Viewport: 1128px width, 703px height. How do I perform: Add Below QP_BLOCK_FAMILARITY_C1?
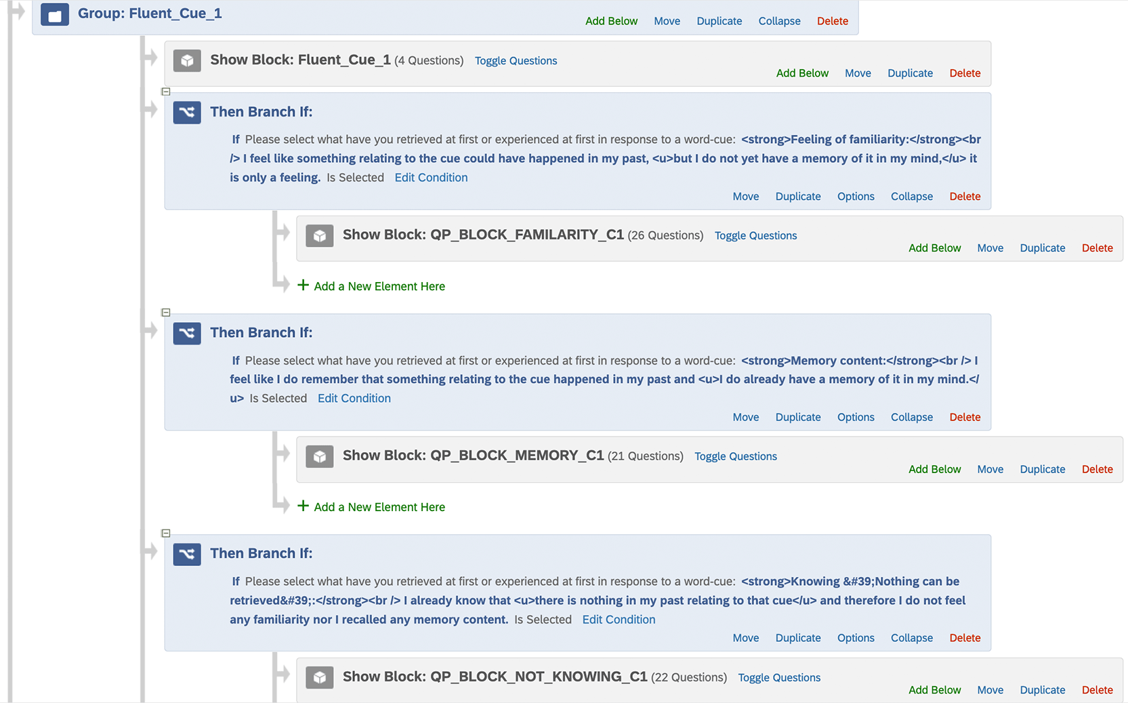pos(934,248)
